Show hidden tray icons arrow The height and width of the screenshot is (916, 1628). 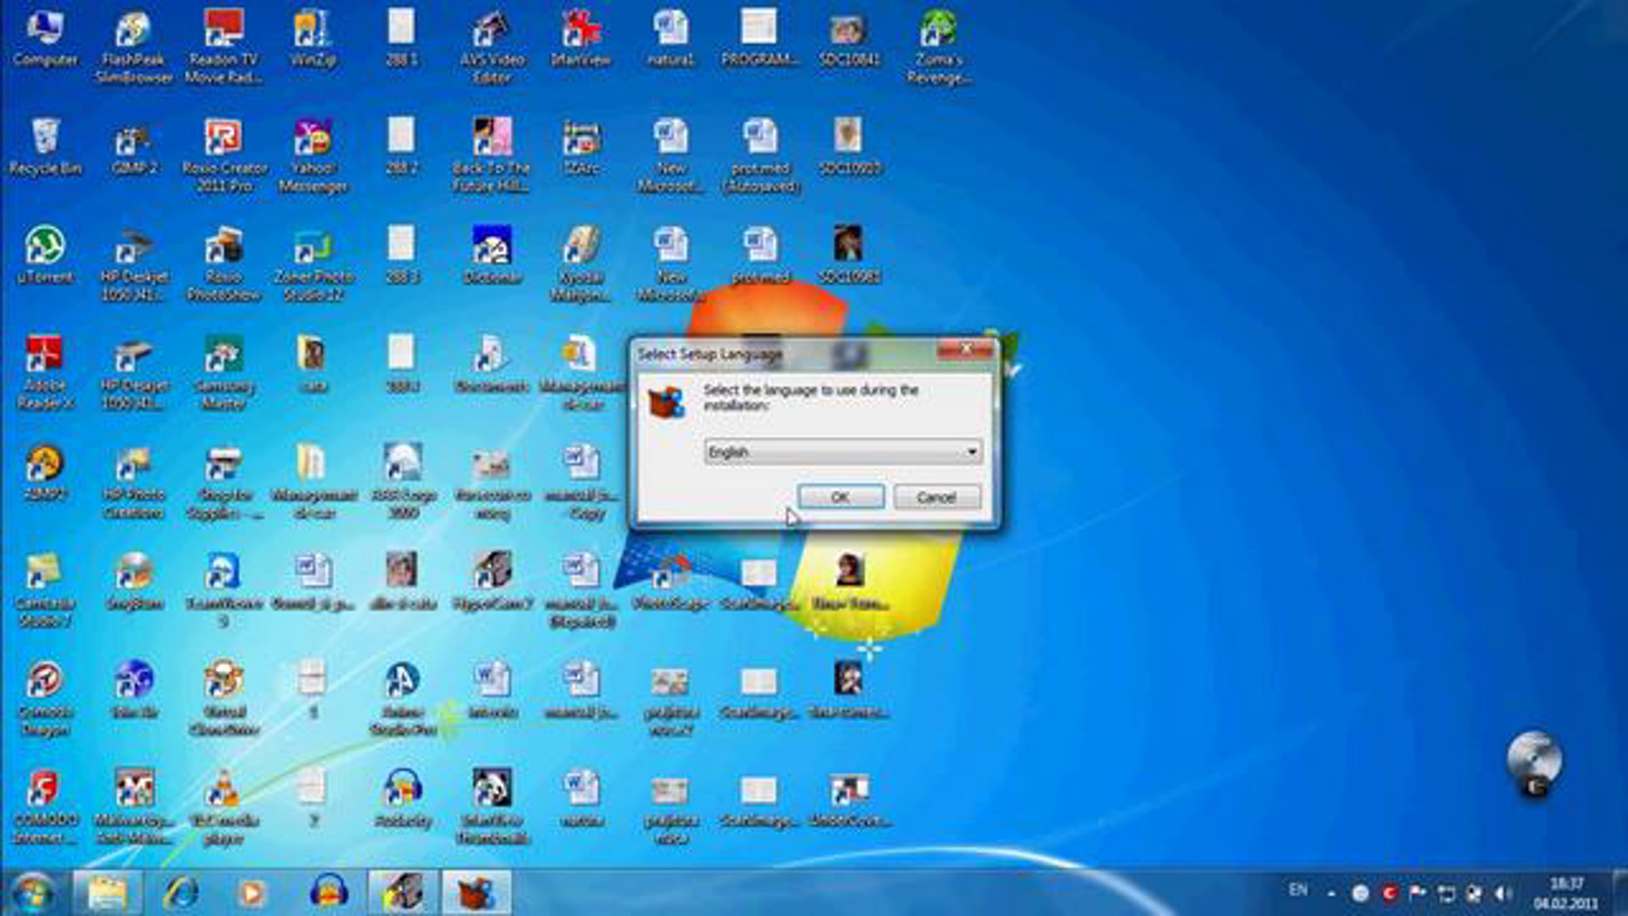point(1331,894)
